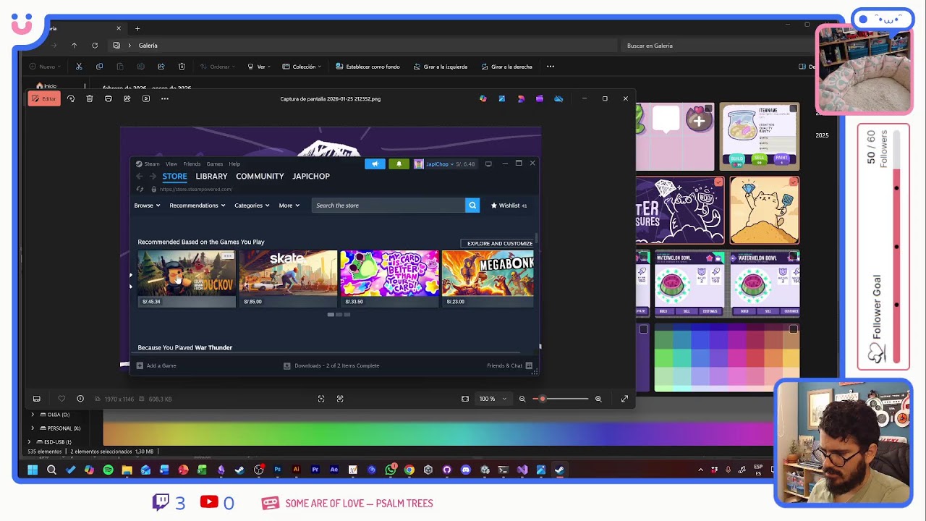Zoom in using the magnifier plus icon
The image size is (926, 521).
pyautogui.click(x=598, y=399)
